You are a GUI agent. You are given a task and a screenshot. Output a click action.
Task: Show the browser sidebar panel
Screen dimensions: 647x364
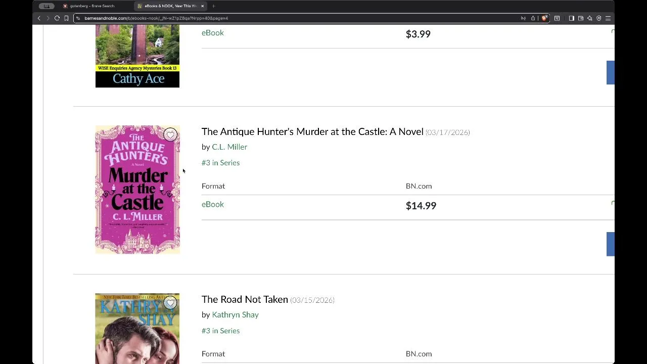coord(571,18)
